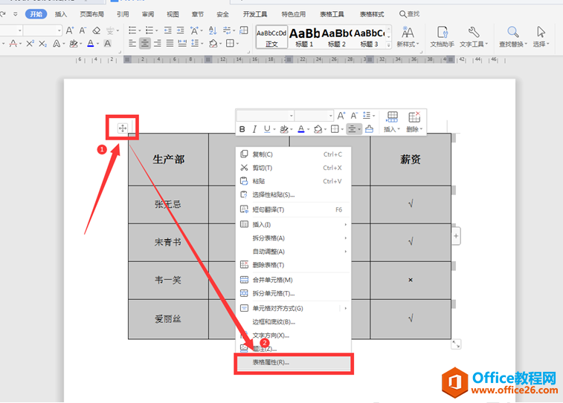Click the Select pointer tool

541,37
